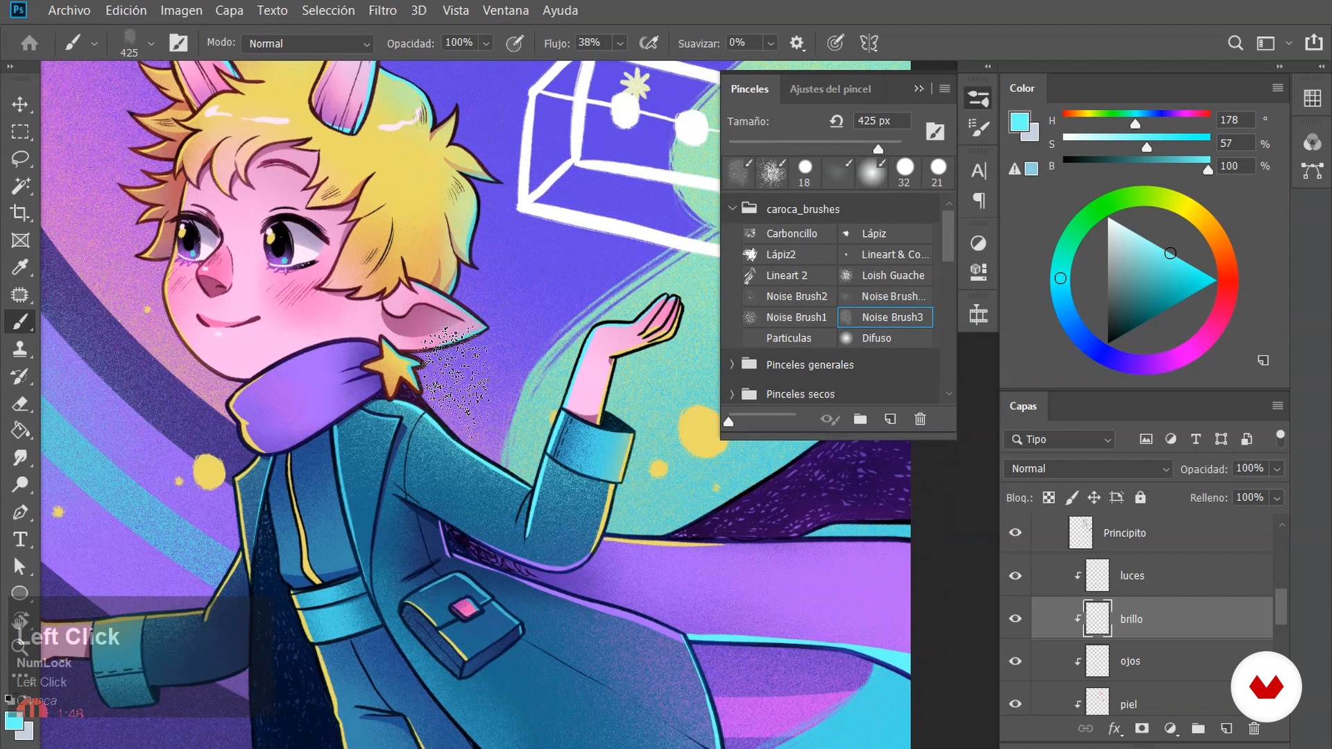This screenshot has height=749, width=1332.
Task: Select the Clone Stamp tool
Action: (x=20, y=349)
